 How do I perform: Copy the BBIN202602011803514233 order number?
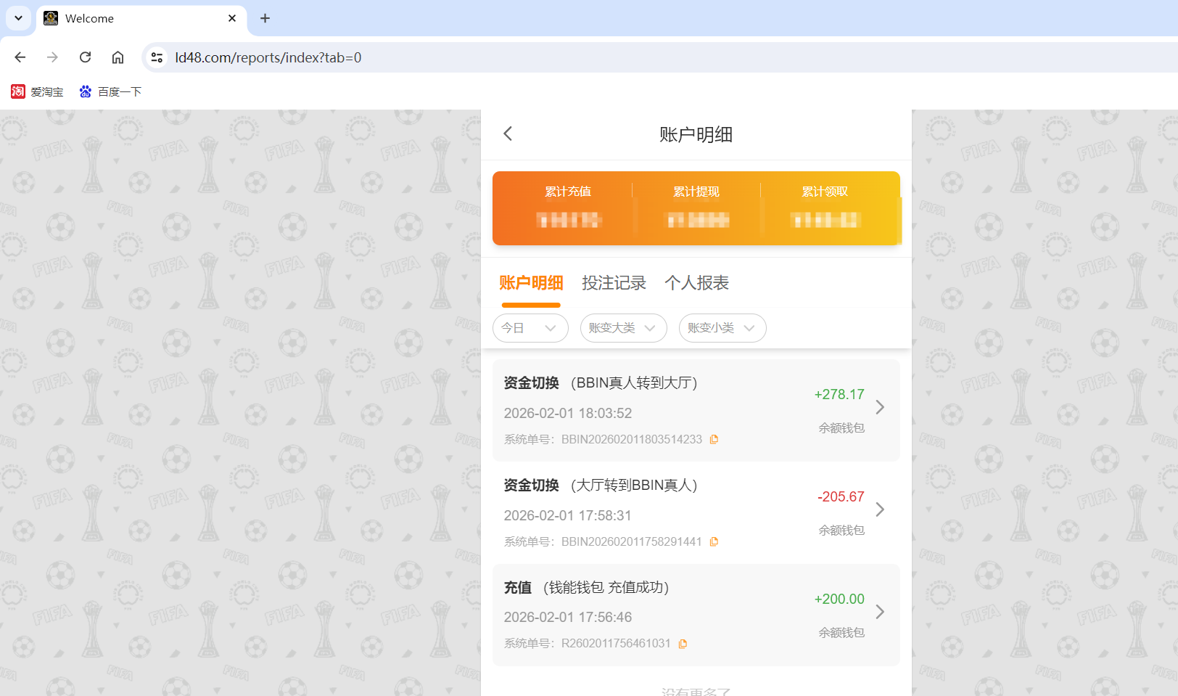714,439
